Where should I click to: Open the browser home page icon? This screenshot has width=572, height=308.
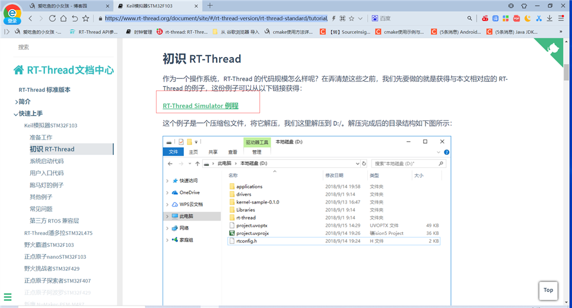tap(63, 18)
